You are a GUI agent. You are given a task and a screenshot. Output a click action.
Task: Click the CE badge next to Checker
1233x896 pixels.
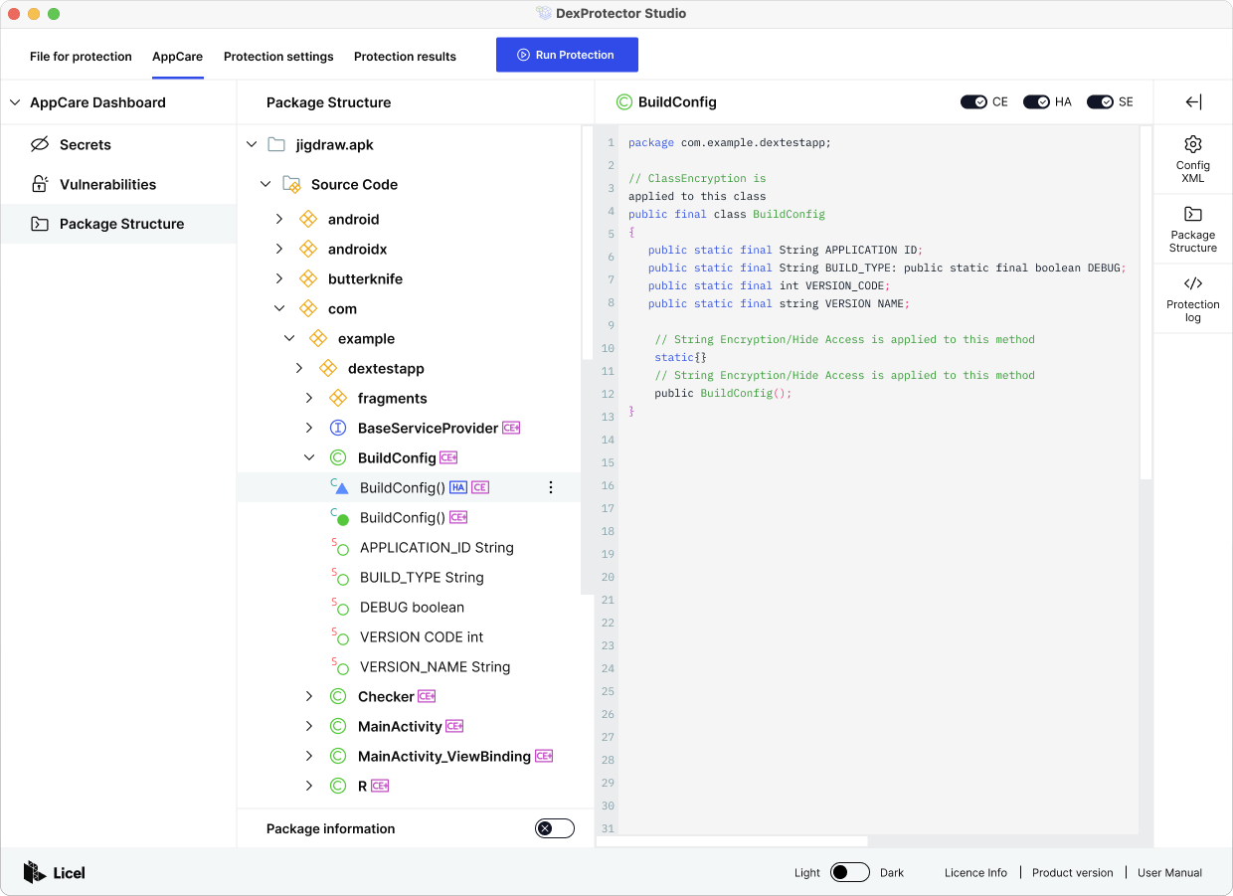[x=427, y=696]
